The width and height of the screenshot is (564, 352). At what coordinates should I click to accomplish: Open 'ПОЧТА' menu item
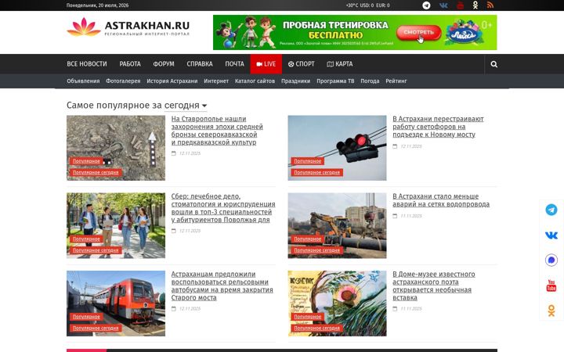234,64
